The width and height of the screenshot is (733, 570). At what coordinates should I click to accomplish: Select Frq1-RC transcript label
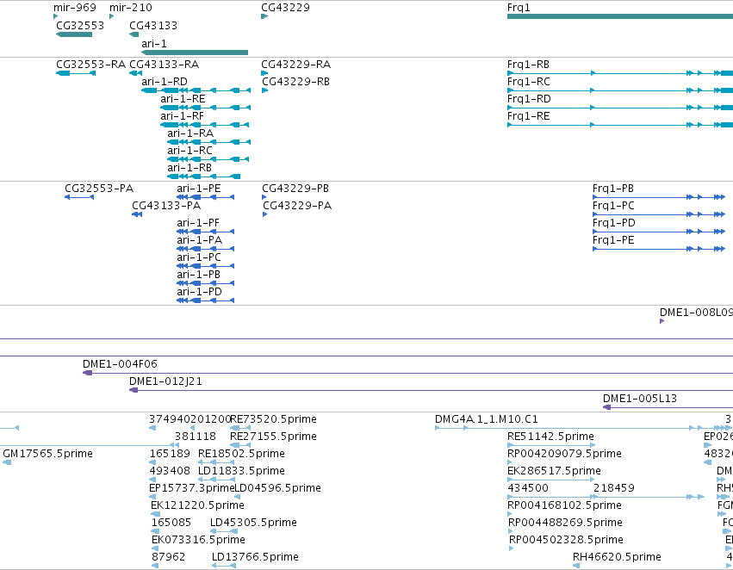(529, 81)
